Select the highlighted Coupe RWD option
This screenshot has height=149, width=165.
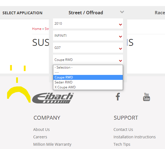coord(64,77)
